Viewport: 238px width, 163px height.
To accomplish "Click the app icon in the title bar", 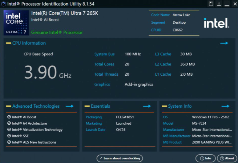I will pos(3,4).
